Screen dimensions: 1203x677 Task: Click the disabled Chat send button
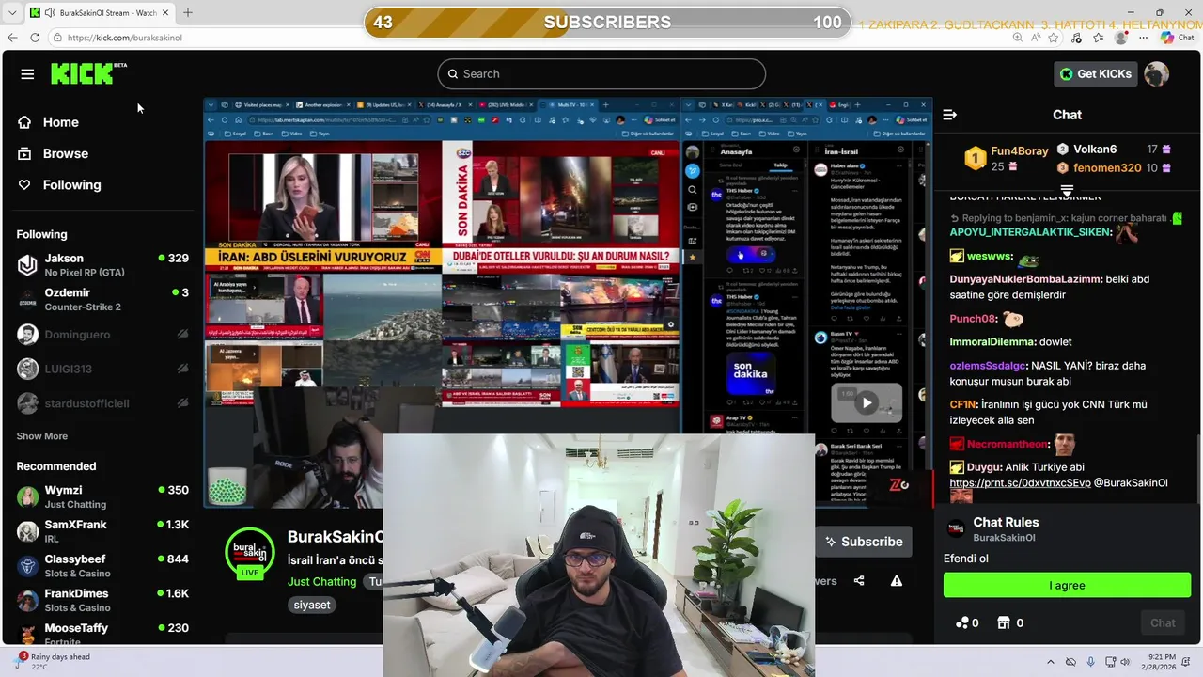[x=1163, y=622]
